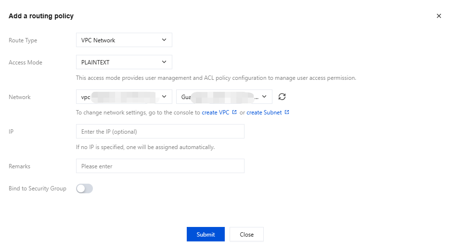
Task: Expand the Access Mode PLAINTEXT dropdown
Action: click(124, 63)
